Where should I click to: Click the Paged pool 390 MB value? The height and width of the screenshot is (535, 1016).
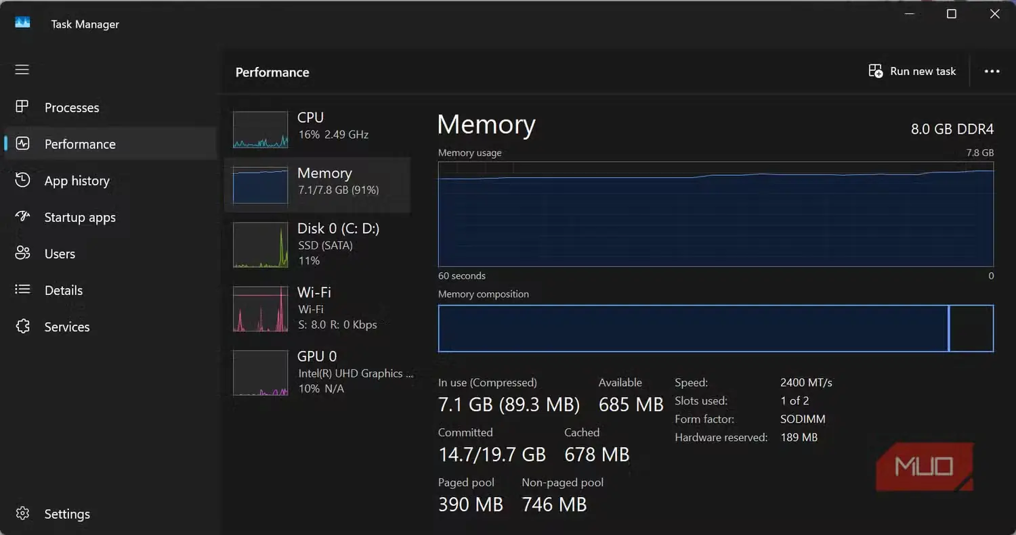[x=471, y=505]
